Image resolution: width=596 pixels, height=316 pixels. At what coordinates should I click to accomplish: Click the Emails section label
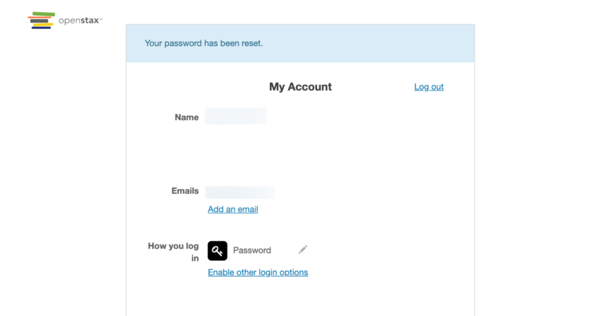185,191
